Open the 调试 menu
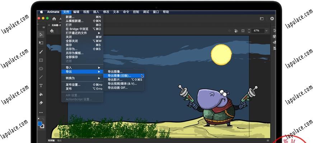Viewport: 313px width, 143px height. pos(146,12)
